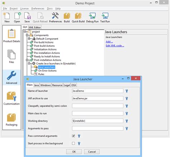Go to the Files section in the sidebar
The image size is (170, 157).
11,57
